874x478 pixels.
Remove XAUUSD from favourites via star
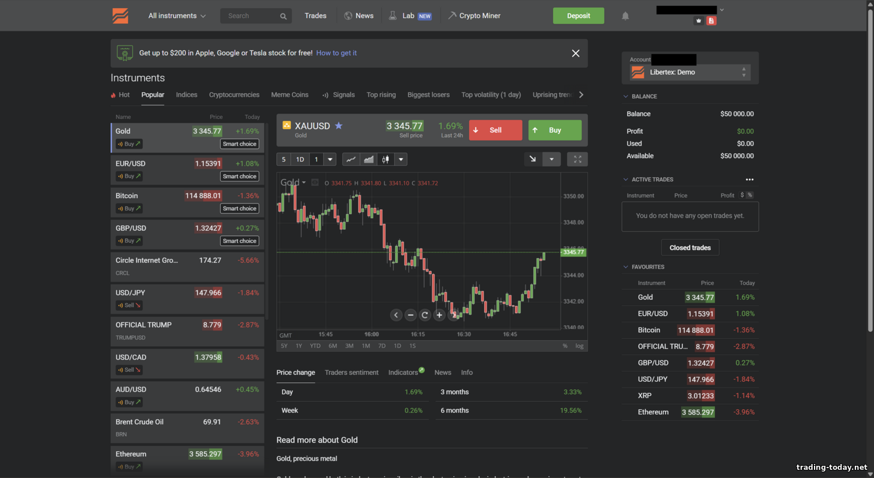[339, 126]
